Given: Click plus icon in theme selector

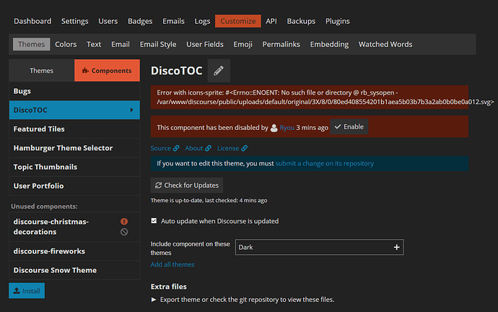Looking at the screenshot, I should pyautogui.click(x=396, y=247).
